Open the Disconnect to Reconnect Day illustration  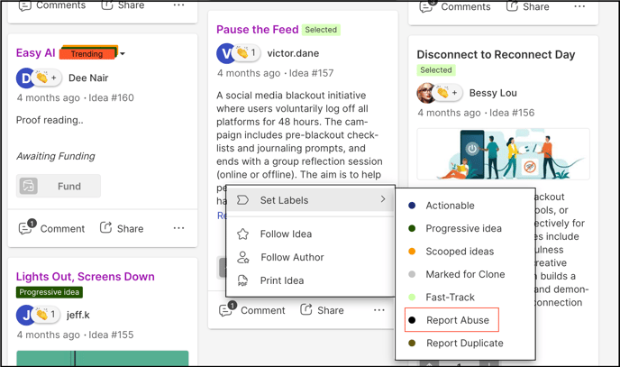pos(503,154)
